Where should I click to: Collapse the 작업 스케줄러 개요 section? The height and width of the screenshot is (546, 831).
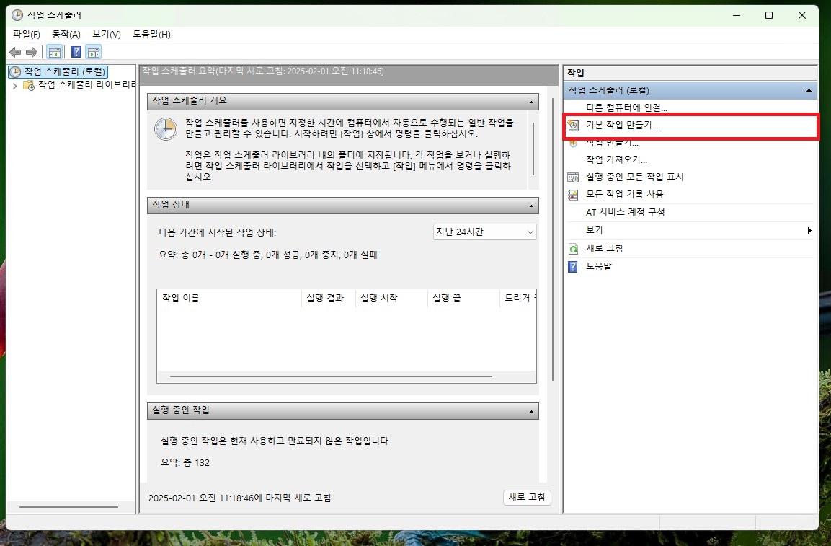click(x=533, y=101)
